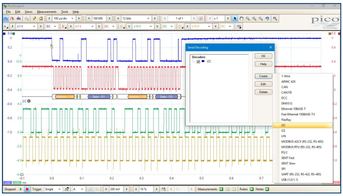Increase timebase with right arrow stepper
Viewport: 343px width, 196px height.
tap(79, 19)
